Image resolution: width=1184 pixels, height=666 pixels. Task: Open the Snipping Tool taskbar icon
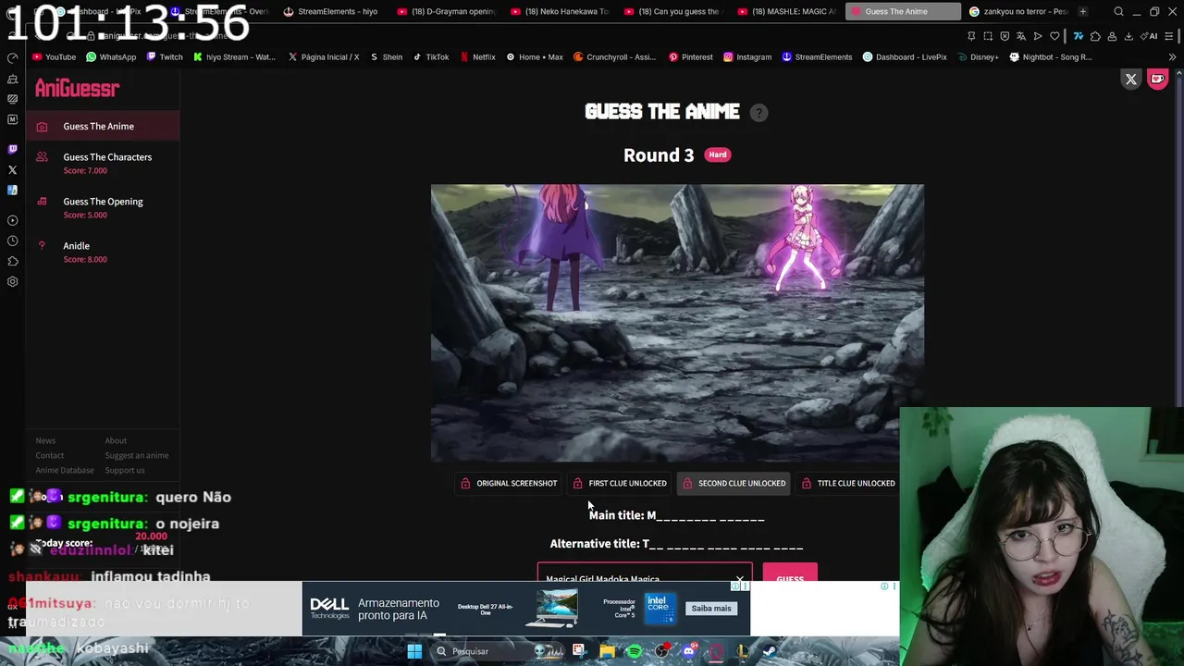pyautogui.click(x=579, y=651)
